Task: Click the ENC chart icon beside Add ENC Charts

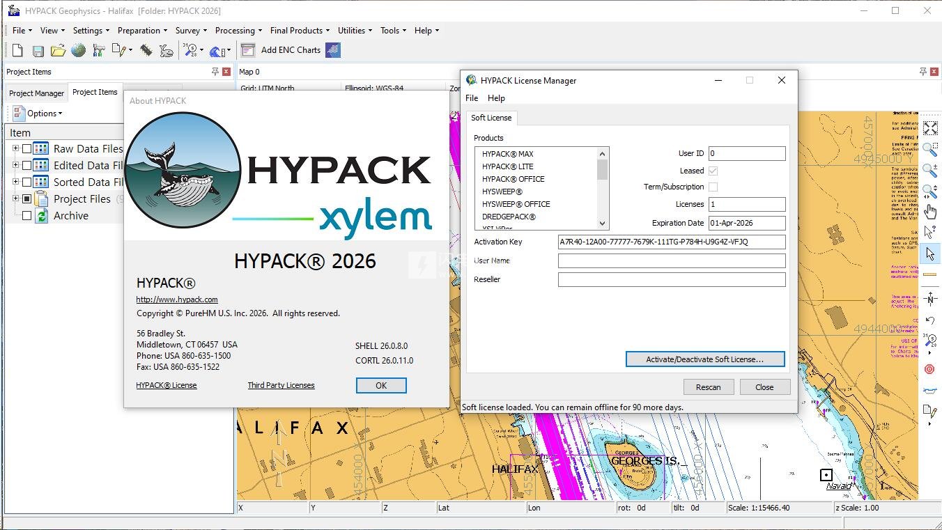Action: [333, 50]
